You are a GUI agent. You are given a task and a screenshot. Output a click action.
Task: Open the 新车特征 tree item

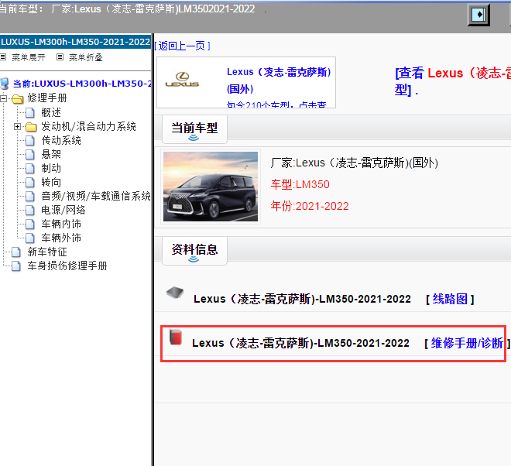click(x=47, y=252)
